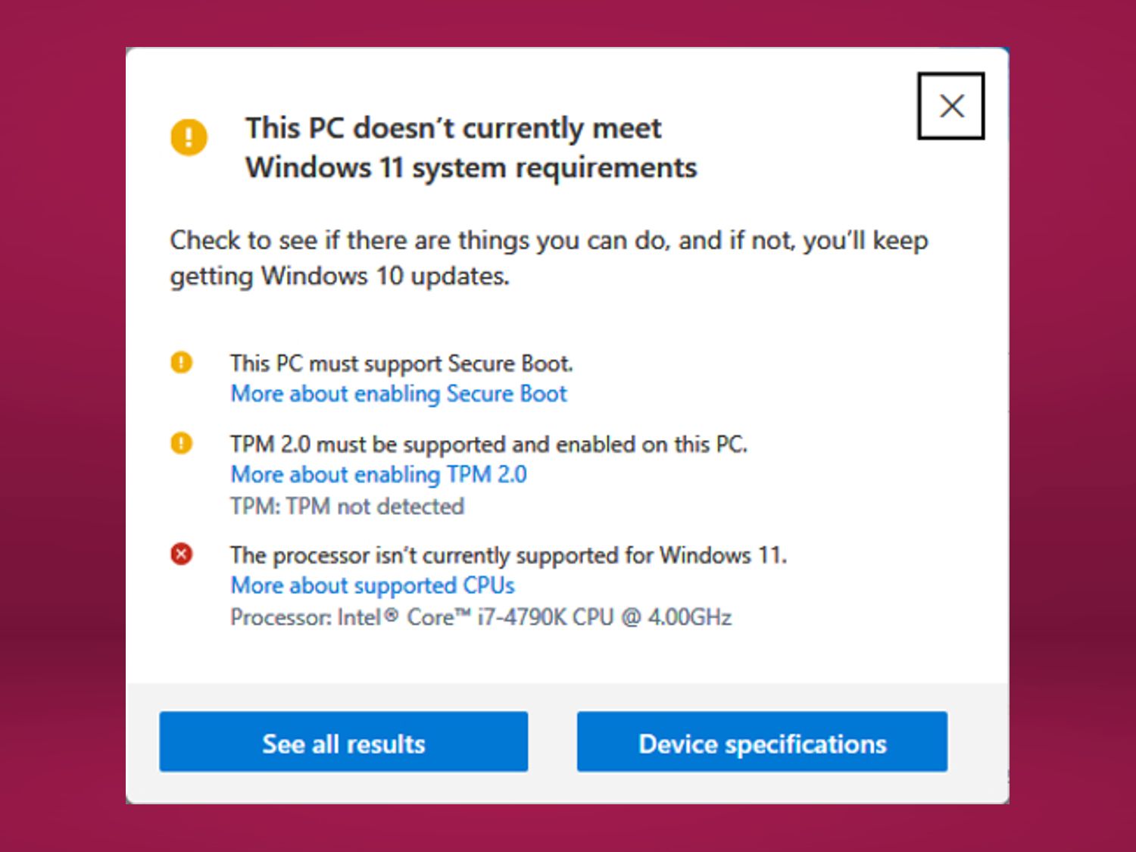Click the dialog title about Windows 11 requirements
The height and width of the screenshot is (852, 1136).
point(470,148)
